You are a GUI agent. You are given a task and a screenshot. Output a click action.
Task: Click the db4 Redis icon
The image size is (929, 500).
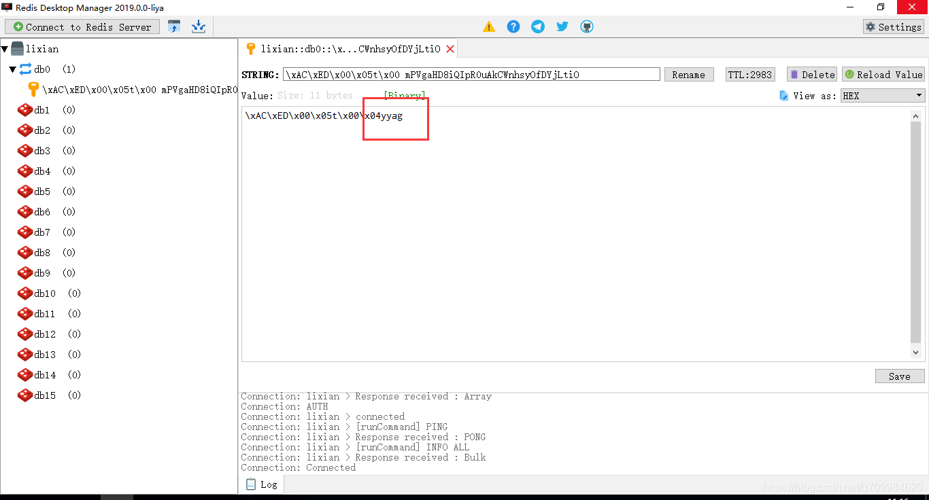click(25, 171)
